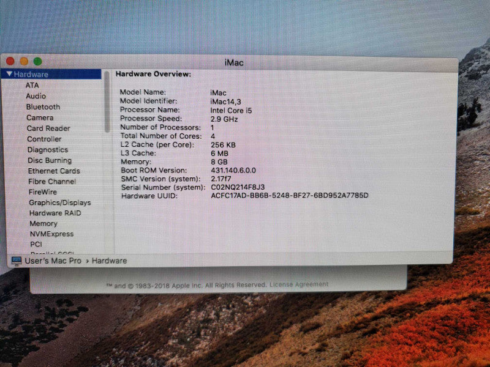The image size is (490, 367).
Task: Click the Number of Processors label
Action: (x=160, y=127)
